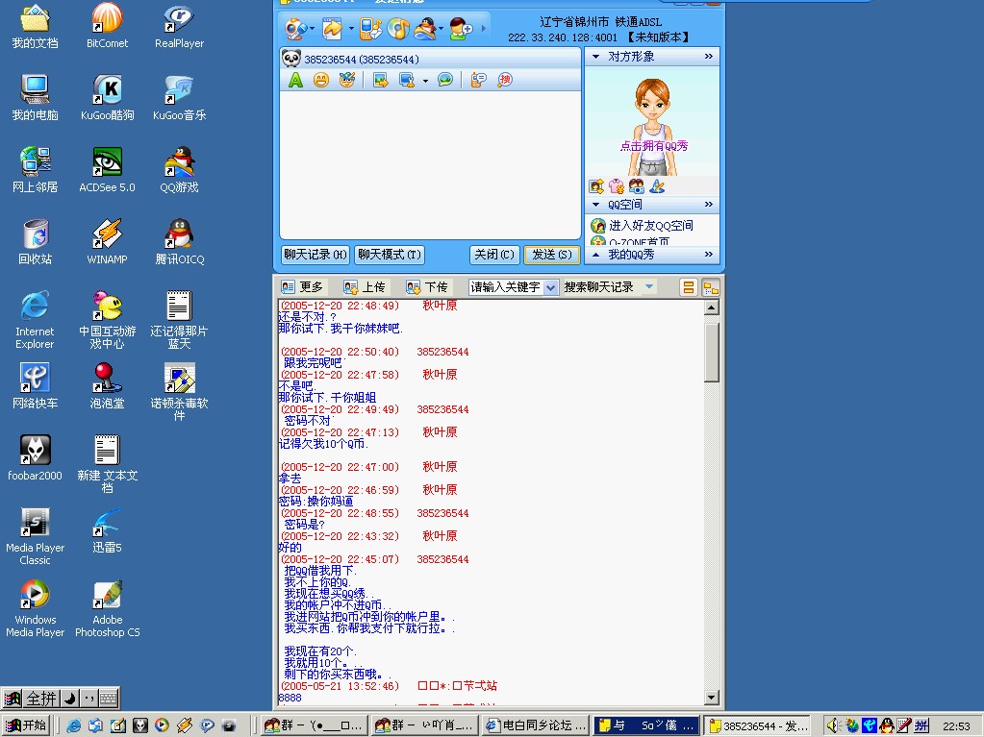Open the 开始 Start menu

tap(26, 725)
